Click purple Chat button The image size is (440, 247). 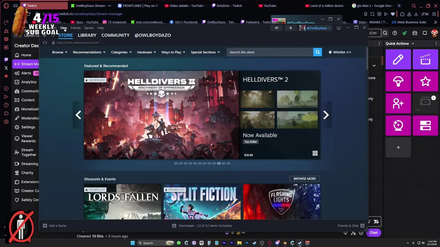(373, 233)
